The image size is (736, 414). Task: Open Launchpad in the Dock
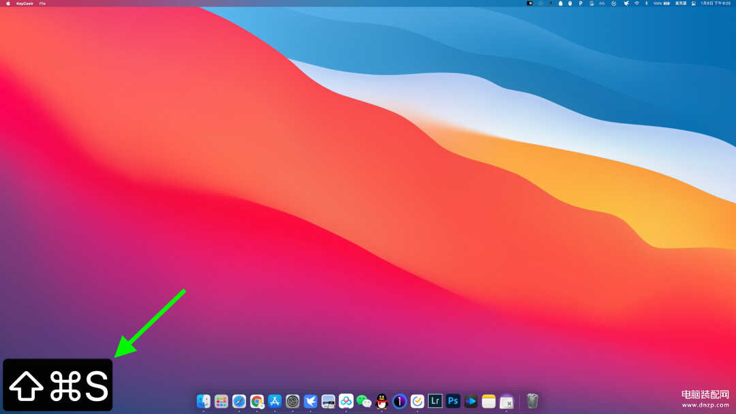pos(221,401)
